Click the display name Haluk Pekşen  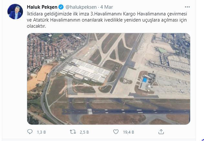point(42,7)
